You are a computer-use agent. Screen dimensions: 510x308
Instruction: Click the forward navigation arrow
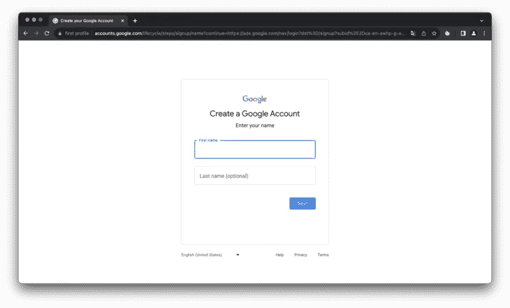click(36, 33)
